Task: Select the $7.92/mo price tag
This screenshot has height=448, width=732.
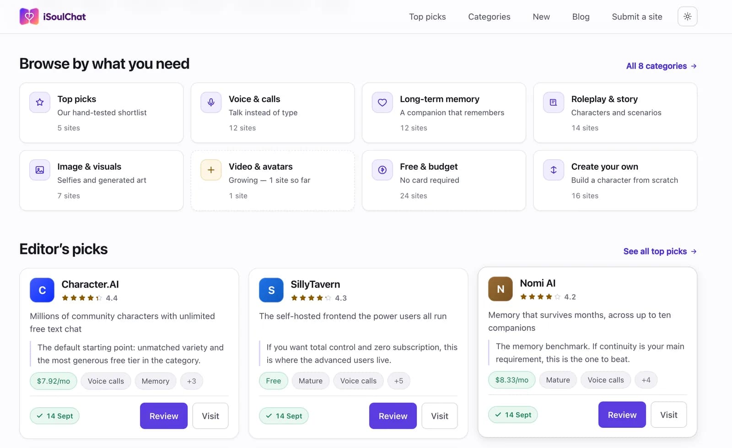Action: (54, 381)
